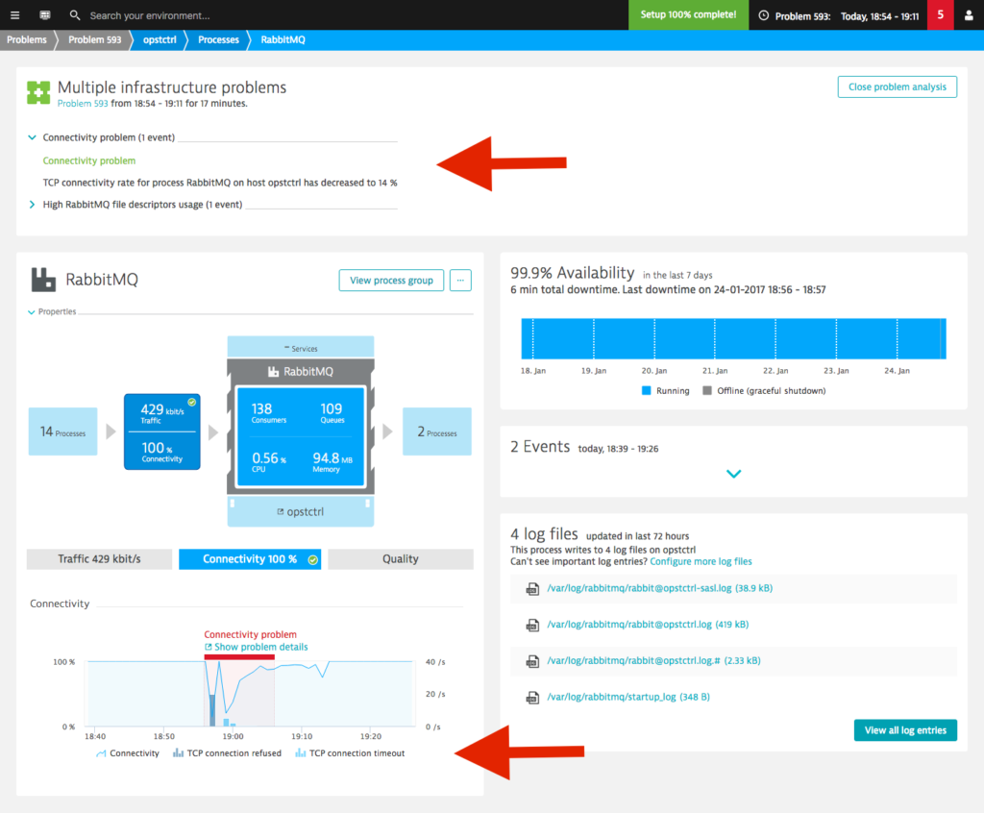This screenshot has height=813, width=984.
Task: Click the search magnifier icon
Action: (75, 15)
